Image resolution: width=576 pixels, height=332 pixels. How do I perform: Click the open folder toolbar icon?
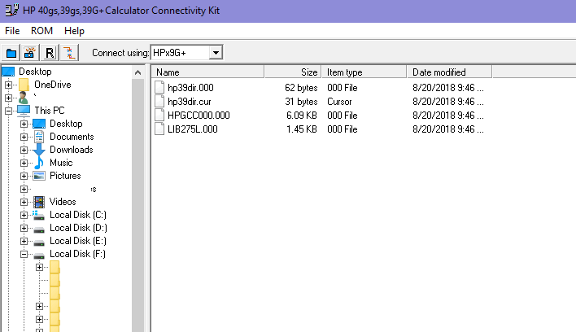[x=11, y=53]
